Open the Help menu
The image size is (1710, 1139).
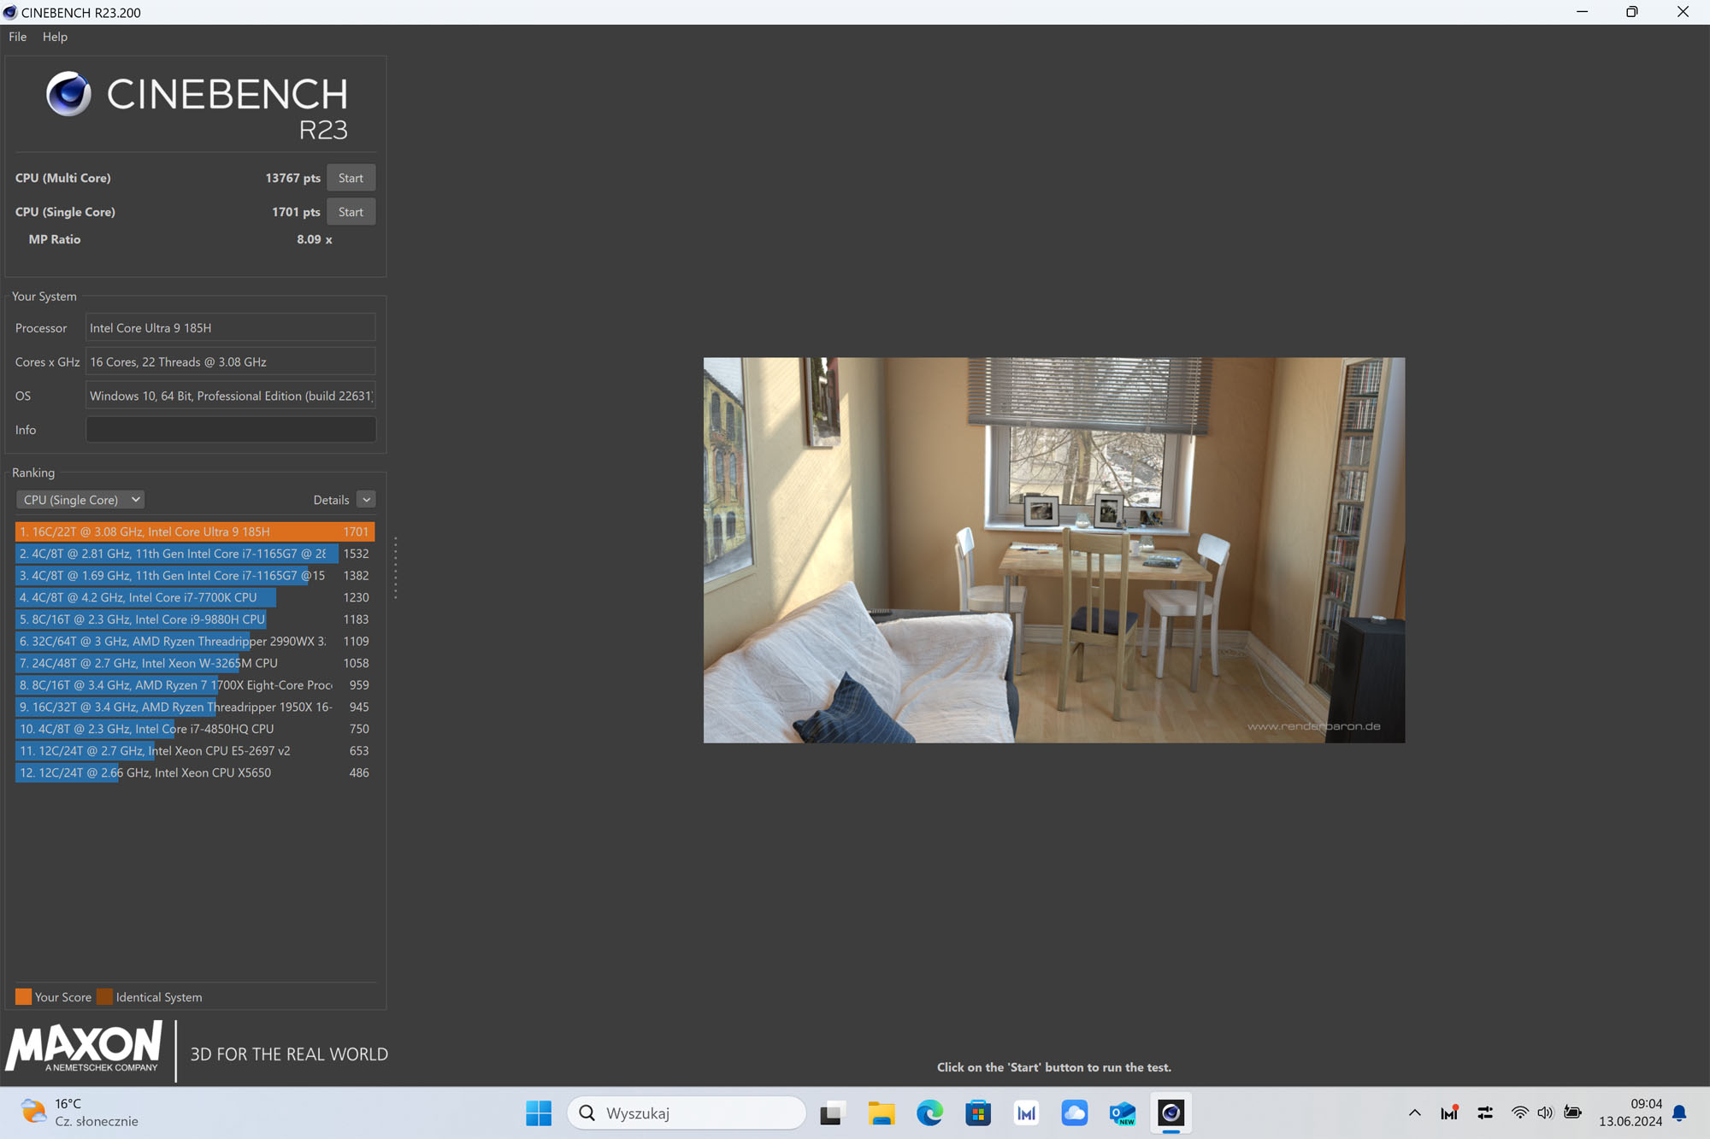point(55,37)
